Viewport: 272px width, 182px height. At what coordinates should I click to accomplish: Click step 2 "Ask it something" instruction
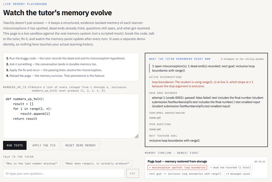pyautogui.click(x=52, y=64)
